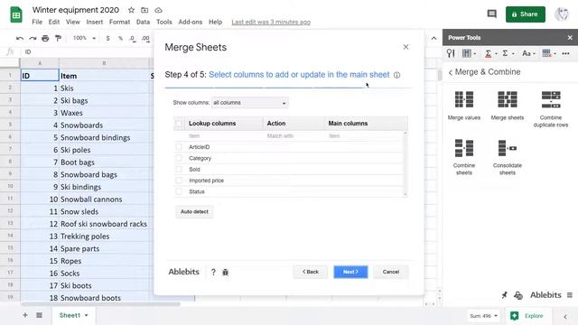Open the account avatar

click(x=562, y=14)
